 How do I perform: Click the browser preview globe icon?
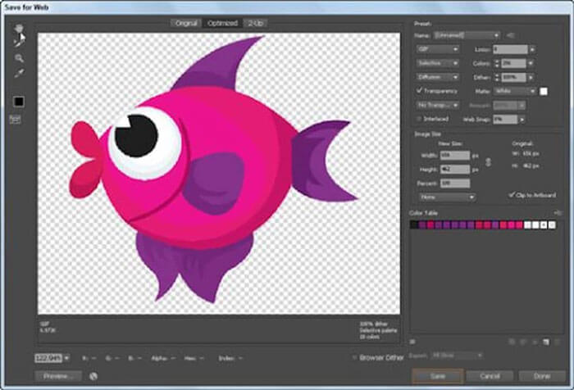click(93, 375)
